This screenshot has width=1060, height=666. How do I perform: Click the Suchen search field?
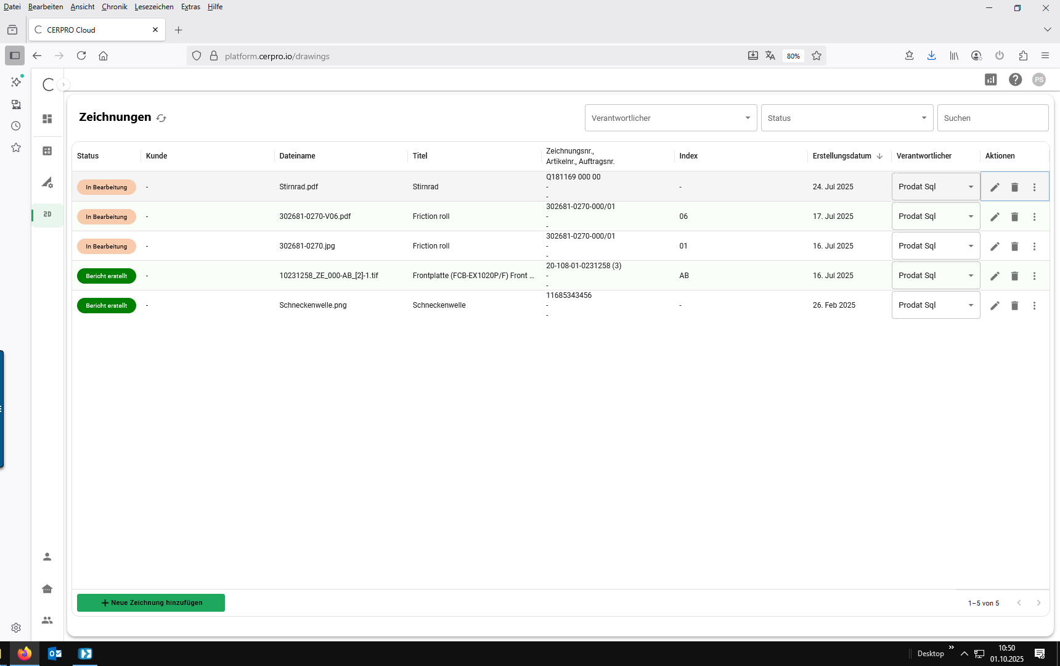[992, 118]
